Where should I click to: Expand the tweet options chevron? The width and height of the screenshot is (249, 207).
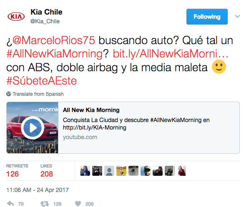[237, 16]
